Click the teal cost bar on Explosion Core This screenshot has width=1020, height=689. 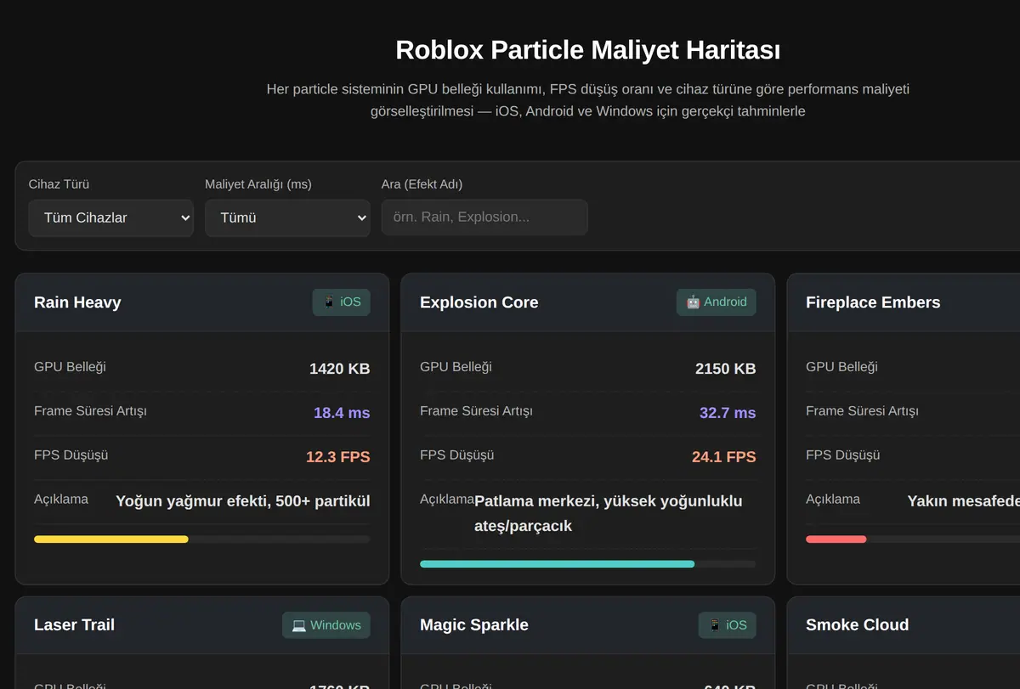pos(557,564)
